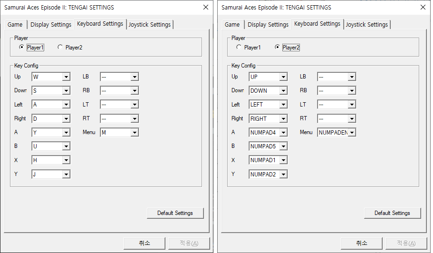433x253 pixels.
Task: Open Right key dropdown showing D
Action: point(51,118)
